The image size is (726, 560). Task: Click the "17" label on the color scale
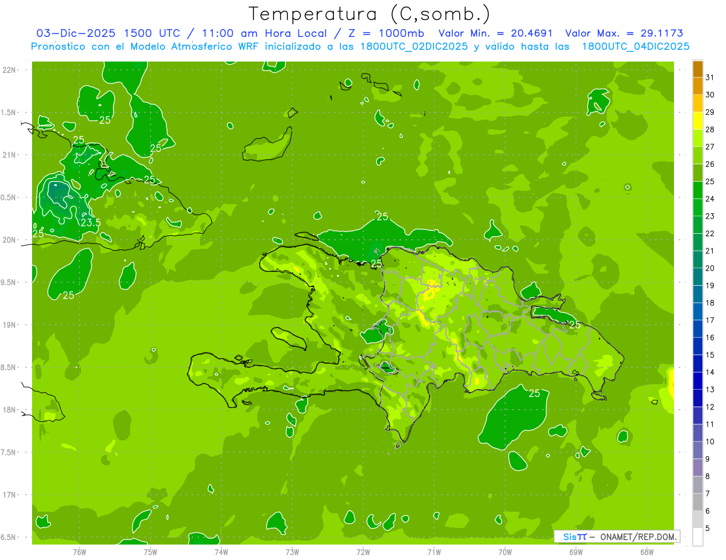[x=710, y=320]
